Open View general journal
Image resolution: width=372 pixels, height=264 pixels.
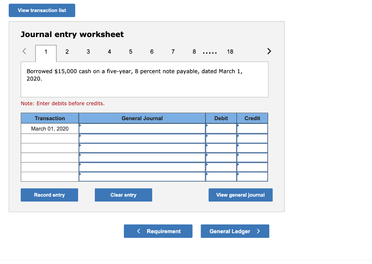click(x=240, y=195)
